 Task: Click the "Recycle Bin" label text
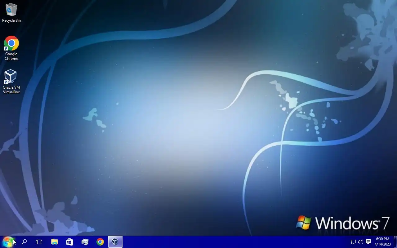(x=11, y=20)
